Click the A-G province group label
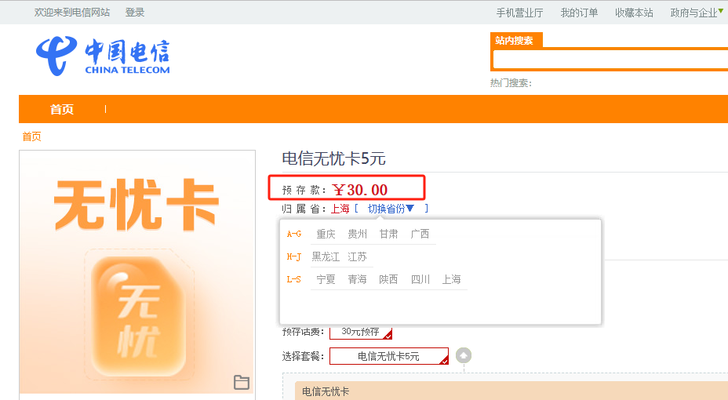This screenshot has width=728, height=400. tap(294, 234)
